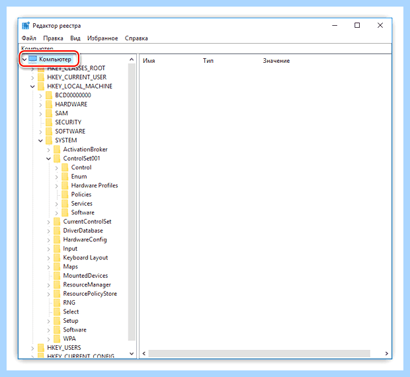Click the HKEY_LOCAL_MACHINE folder icon
This screenshot has height=377, width=410.
pos(41,86)
